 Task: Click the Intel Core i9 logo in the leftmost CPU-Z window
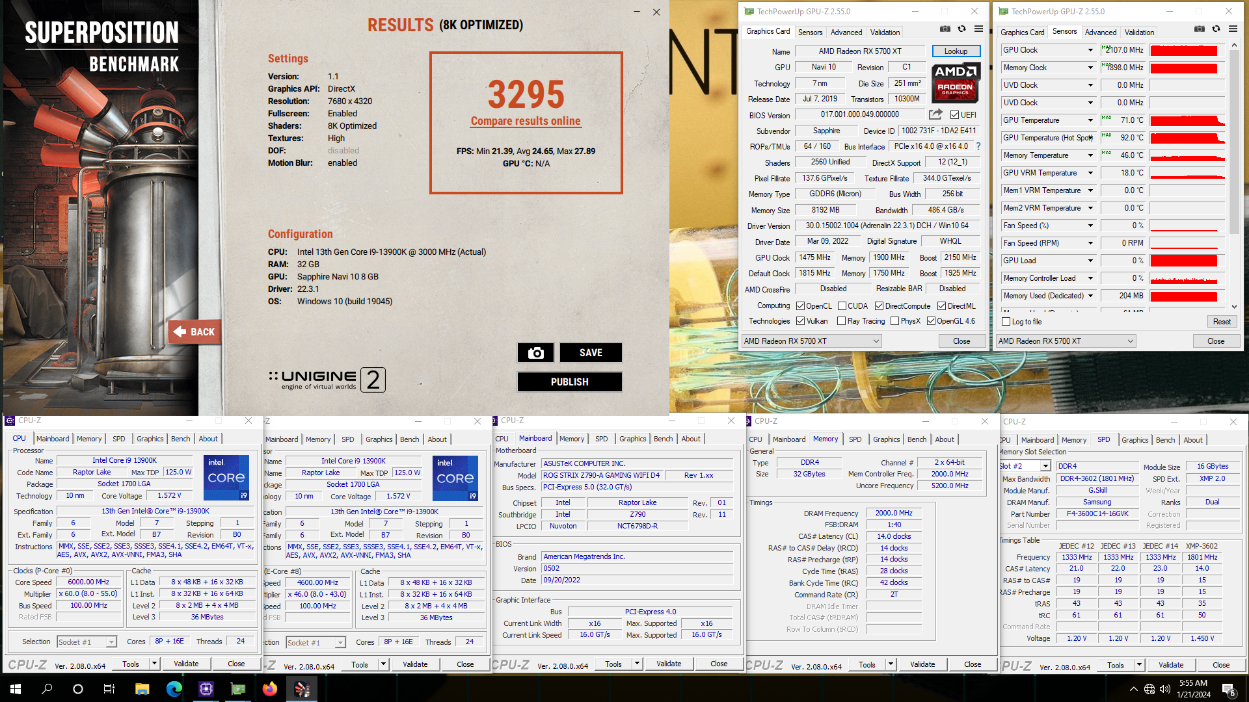tap(226, 478)
